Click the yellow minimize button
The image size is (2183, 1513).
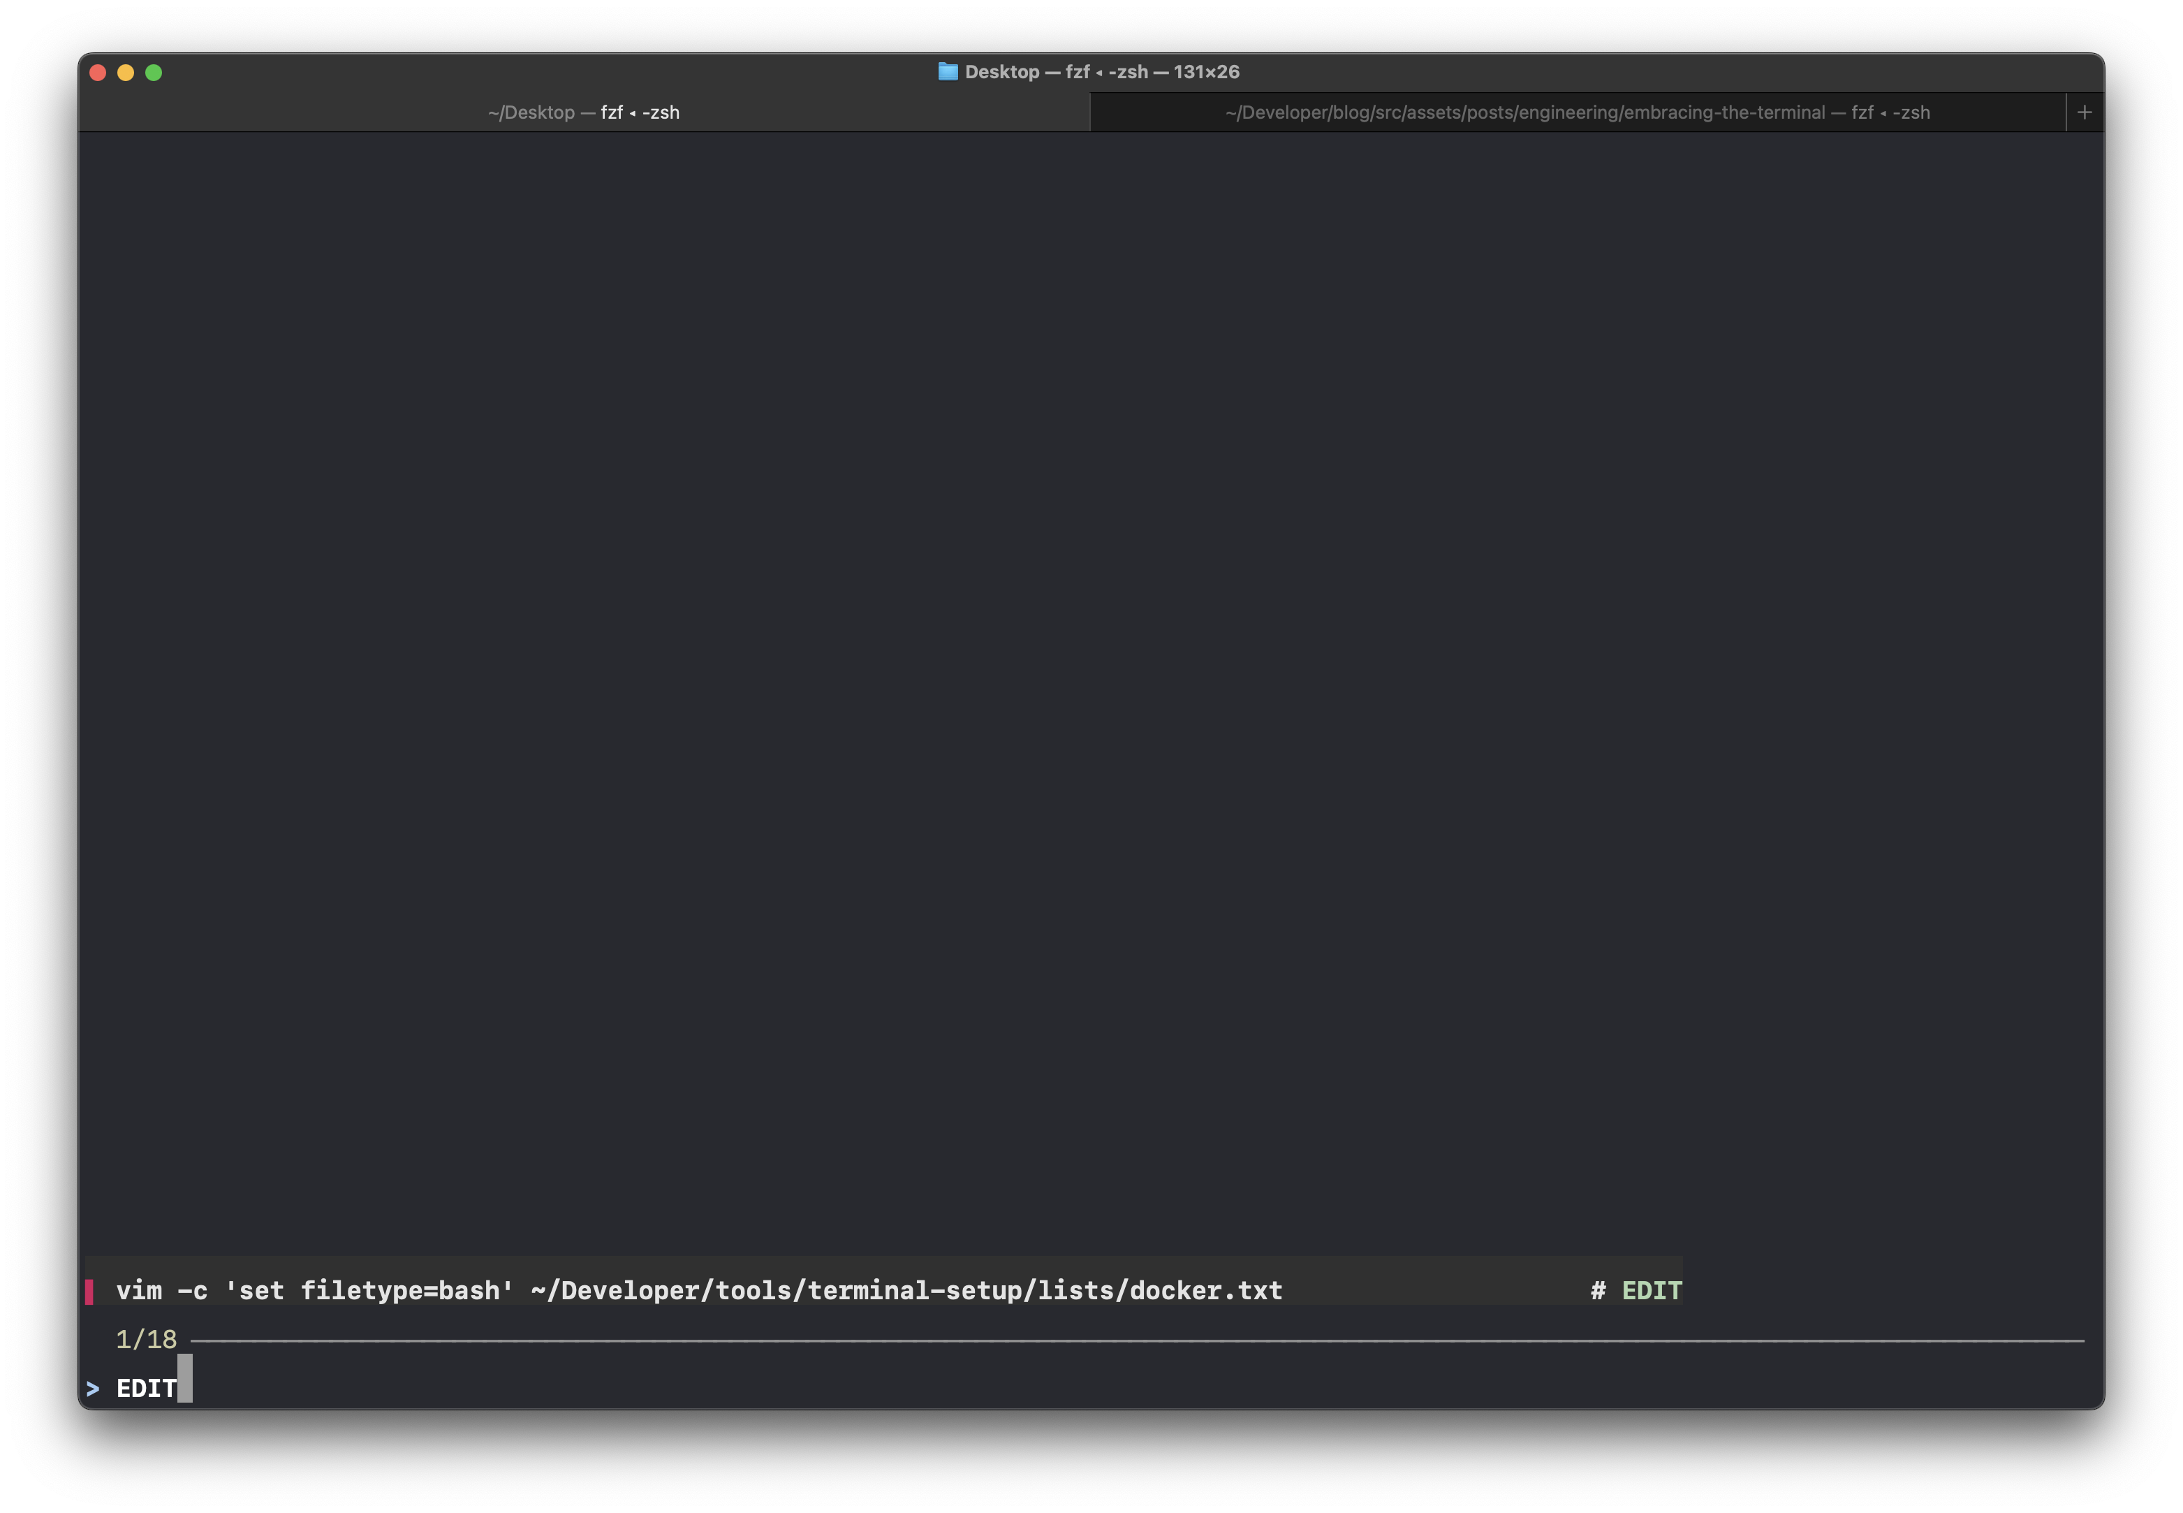(126, 71)
